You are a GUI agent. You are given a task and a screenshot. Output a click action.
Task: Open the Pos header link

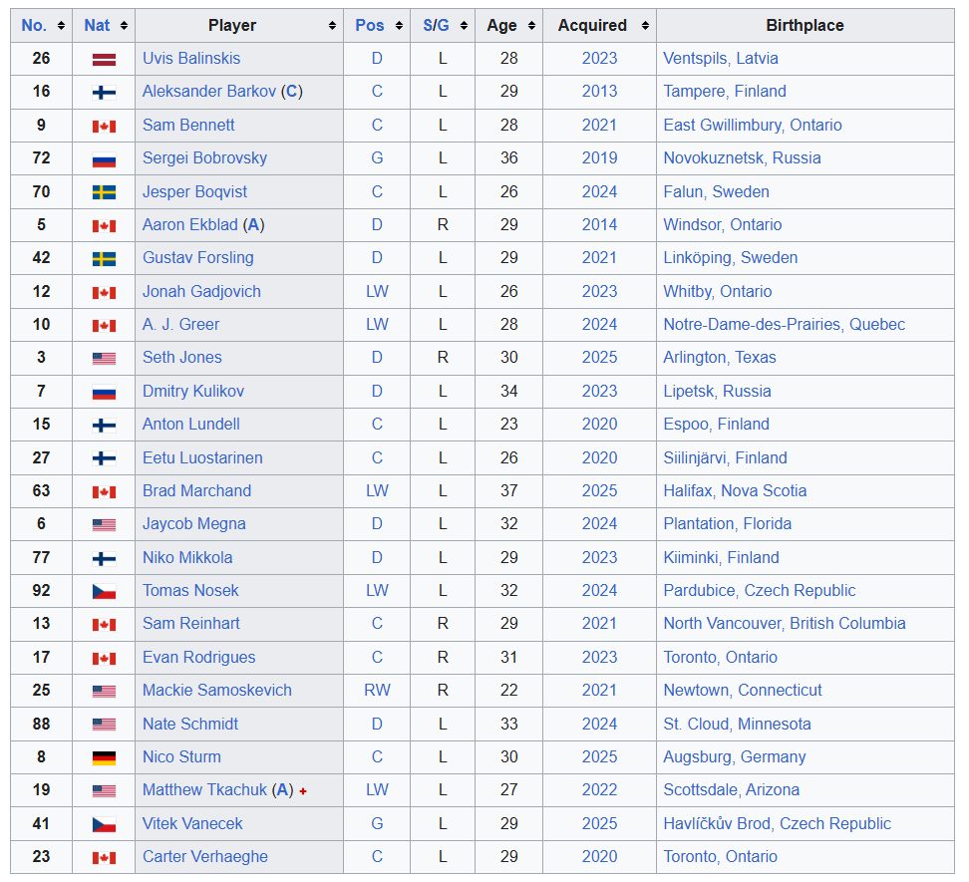(370, 25)
